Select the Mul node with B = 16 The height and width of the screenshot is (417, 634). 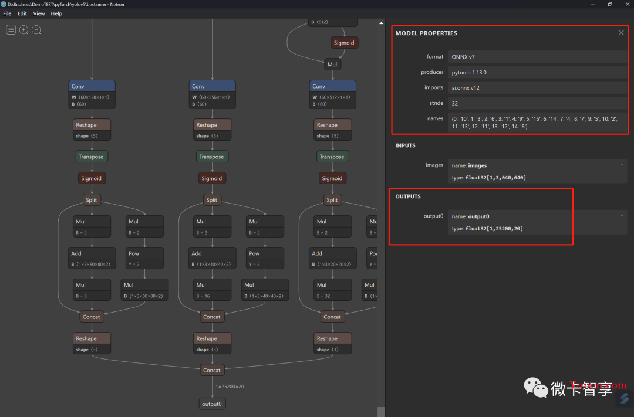tap(213, 290)
